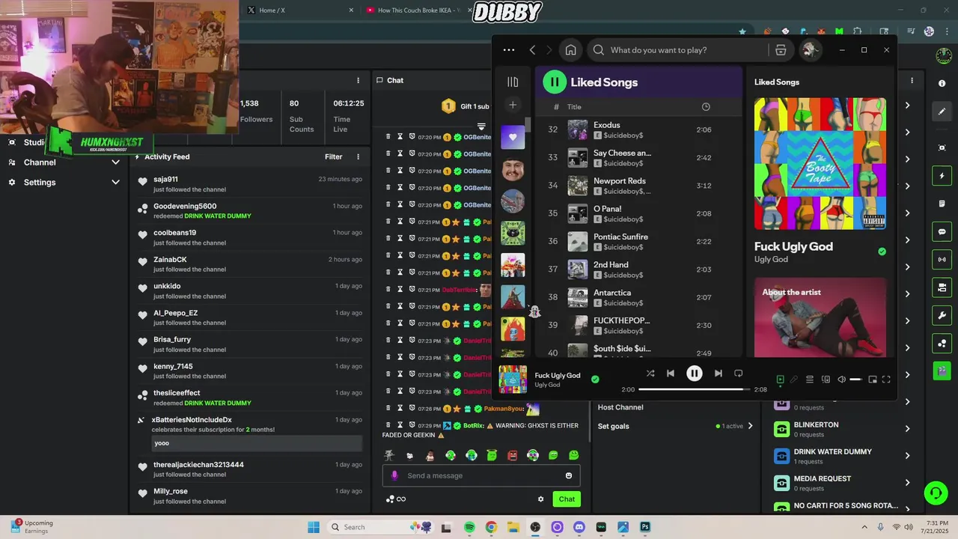Viewport: 958px width, 539px height.
Task: Open the Activity Feed Filter
Action: click(x=334, y=156)
